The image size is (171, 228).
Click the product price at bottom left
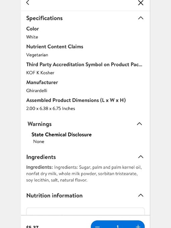[x=32, y=227]
